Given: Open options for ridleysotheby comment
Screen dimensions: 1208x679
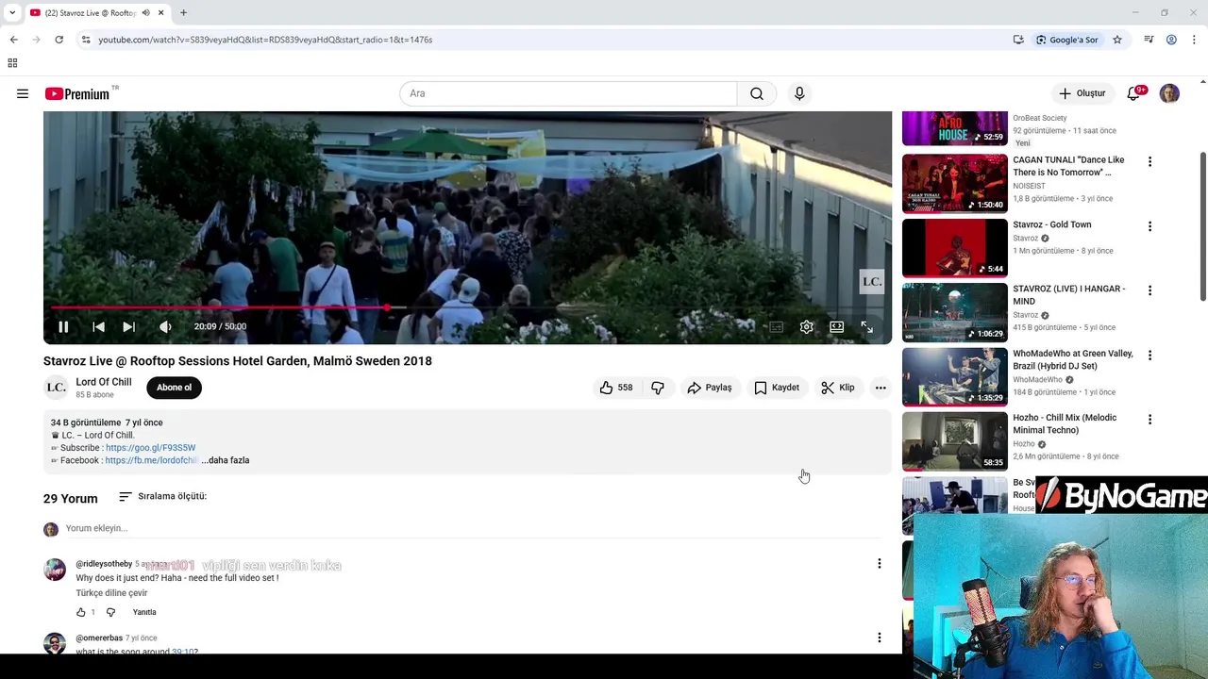Looking at the screenshot, I should (x=879, y=564).
